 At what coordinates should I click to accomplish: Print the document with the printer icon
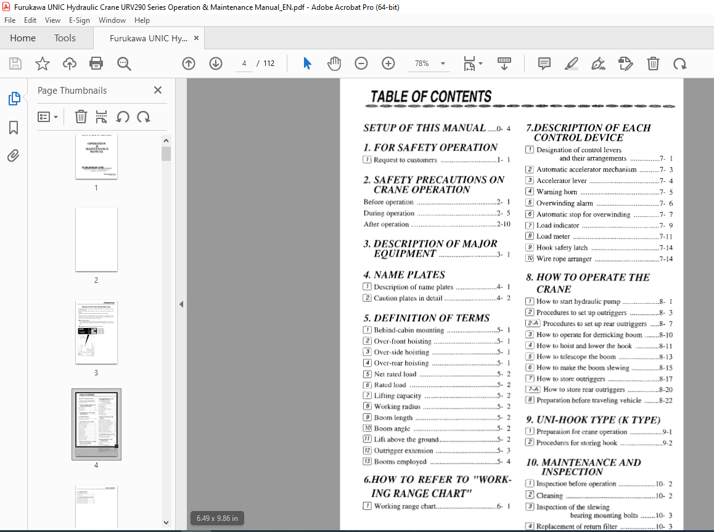[96, 63]
